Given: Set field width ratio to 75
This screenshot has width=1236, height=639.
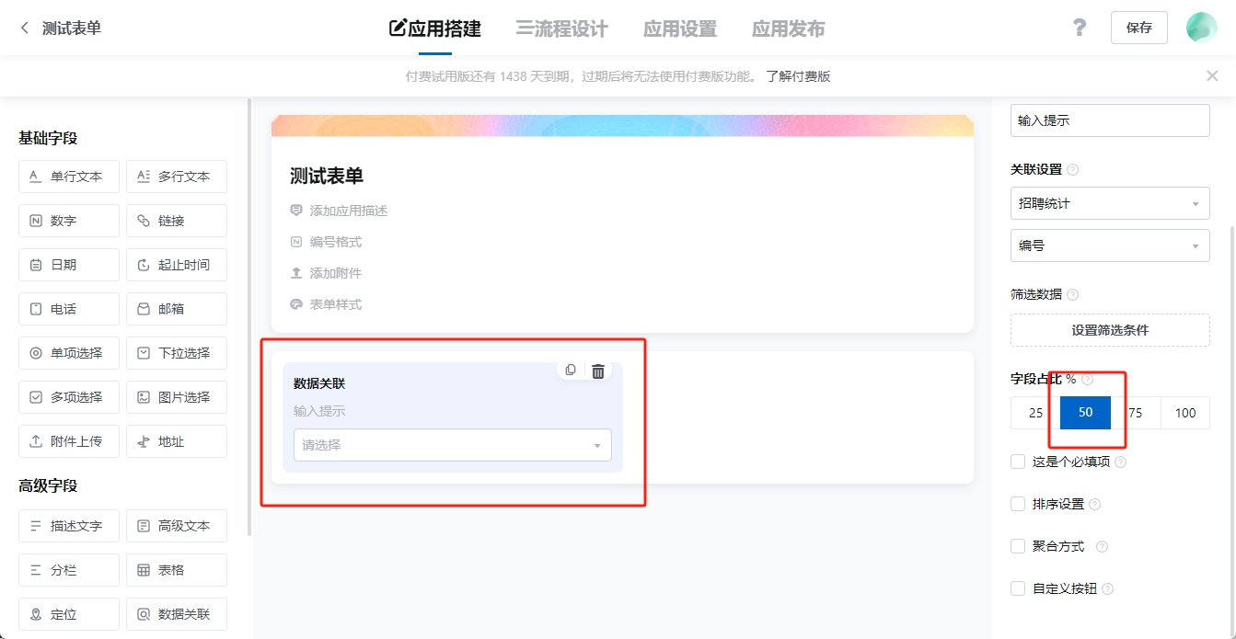Looking at the screenshot, I should (1136, 413).
